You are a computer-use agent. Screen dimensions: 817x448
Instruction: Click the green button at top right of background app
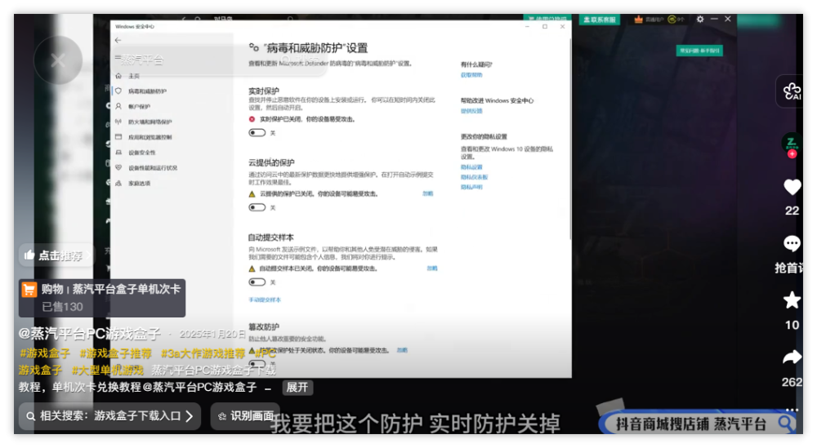pos(699,51)
